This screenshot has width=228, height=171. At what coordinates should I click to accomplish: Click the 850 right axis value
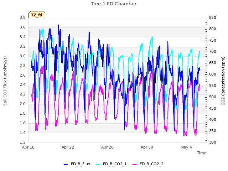point(213,18)
